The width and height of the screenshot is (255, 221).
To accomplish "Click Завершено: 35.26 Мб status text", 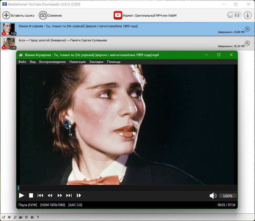I will click(x=231, y=46).
